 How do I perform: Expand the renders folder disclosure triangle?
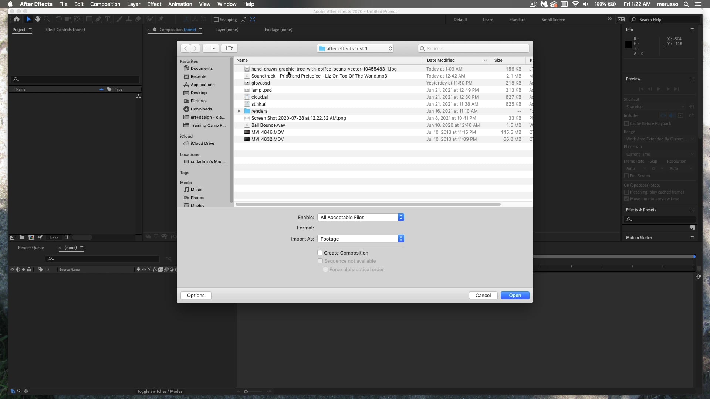239,111
